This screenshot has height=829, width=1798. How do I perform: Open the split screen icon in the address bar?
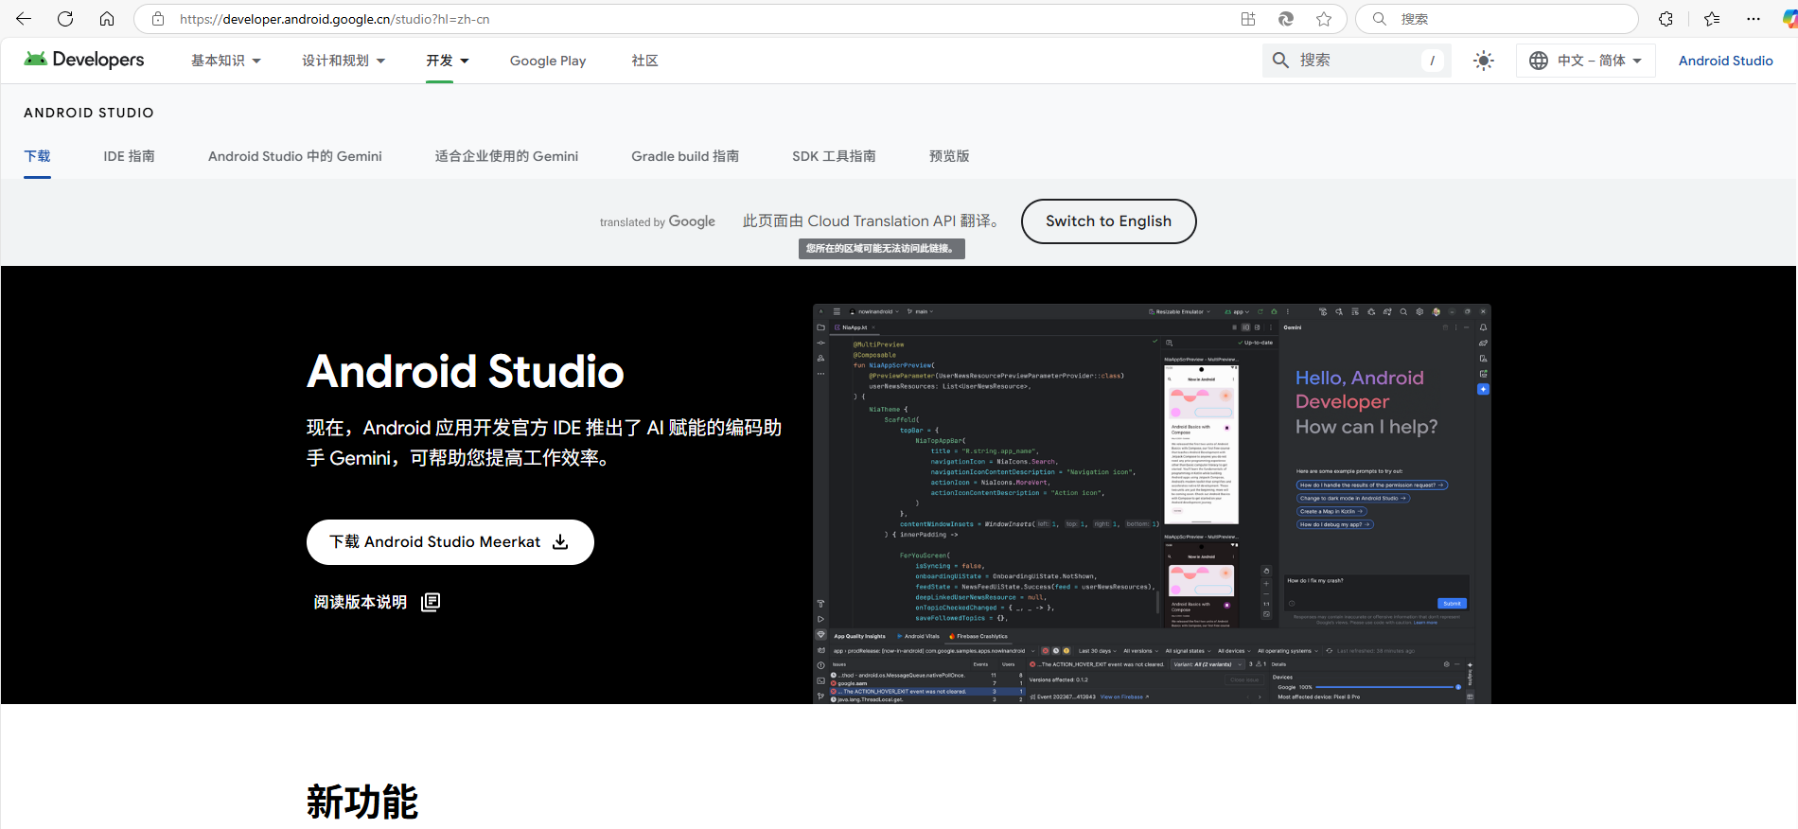(1248, 19)
